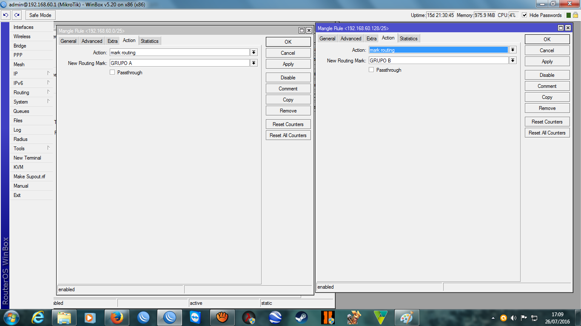This screenshot has width=581, height=326.
Task: Open Paint from the taskbar
Action: (407, 318)
